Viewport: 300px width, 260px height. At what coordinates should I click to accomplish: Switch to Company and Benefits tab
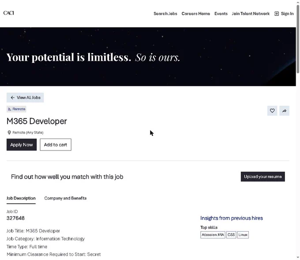click(x=65, y=198)
